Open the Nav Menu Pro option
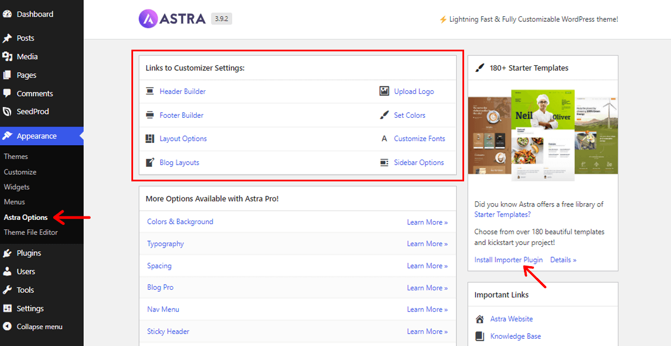671x346 pixels. coord(163,309)
